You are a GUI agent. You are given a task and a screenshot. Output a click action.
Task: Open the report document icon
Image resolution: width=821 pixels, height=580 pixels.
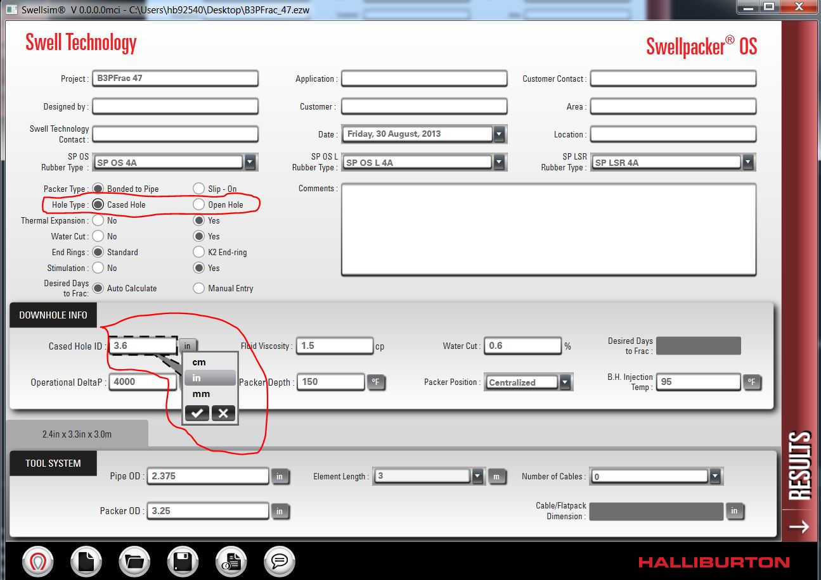coord(231,561)
